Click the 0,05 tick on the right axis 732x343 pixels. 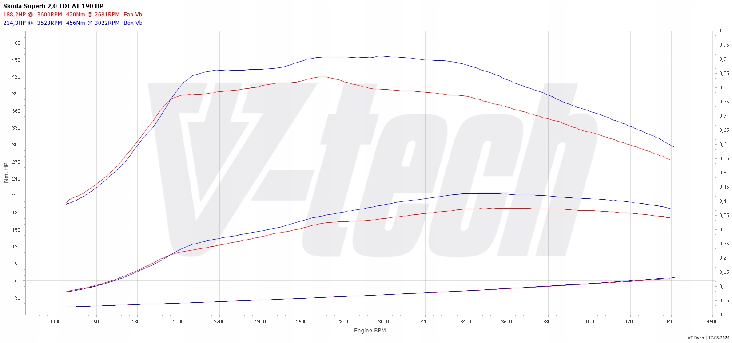tap(724, 300)
